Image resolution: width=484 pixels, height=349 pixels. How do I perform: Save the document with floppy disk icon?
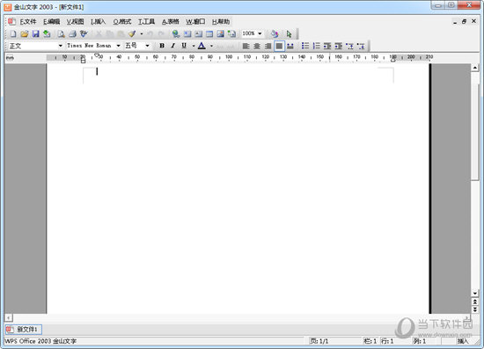click(x=35, y=34)
